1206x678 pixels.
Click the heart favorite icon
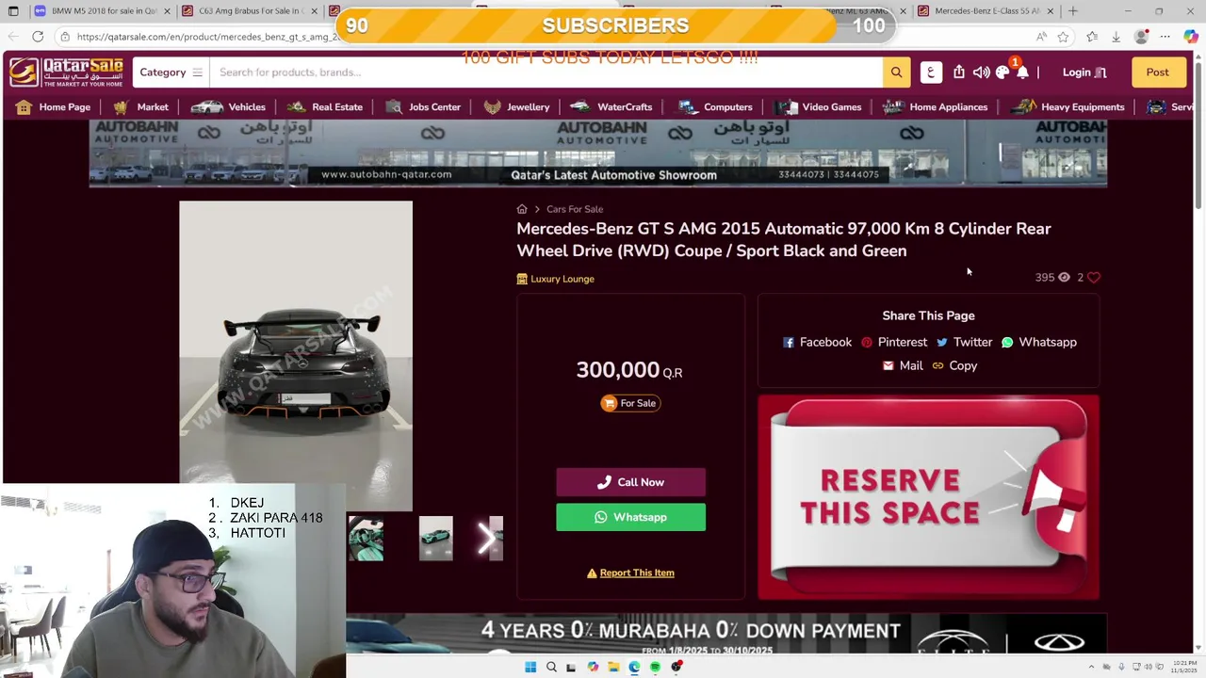point(1094,278)
